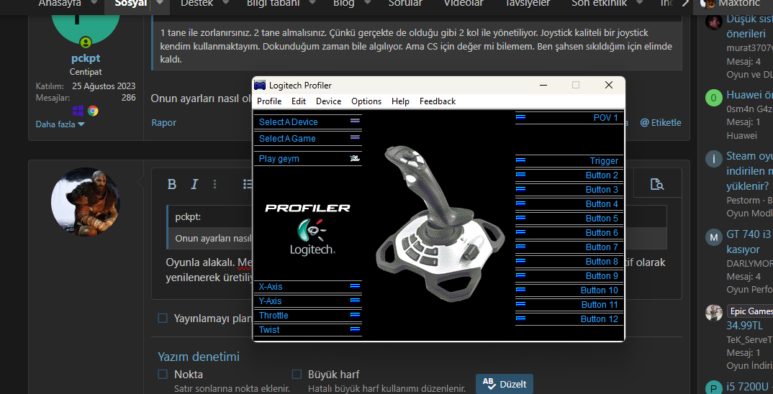
Task: Enable the Büyük harf checkbox
Action: click(297, 375)
